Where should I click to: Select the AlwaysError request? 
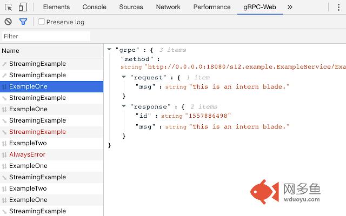pos(52,155)
